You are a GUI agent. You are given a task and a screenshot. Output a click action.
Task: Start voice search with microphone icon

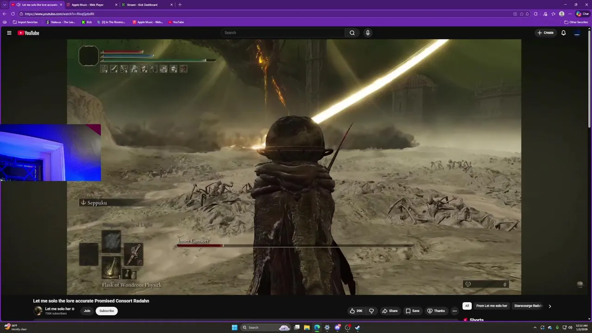tap(368, 33)
